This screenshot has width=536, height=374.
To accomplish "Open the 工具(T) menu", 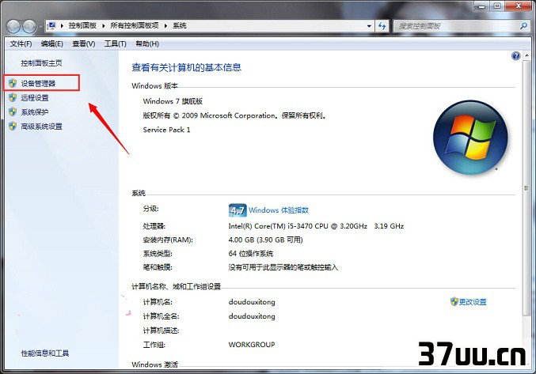I will [116, 43].
